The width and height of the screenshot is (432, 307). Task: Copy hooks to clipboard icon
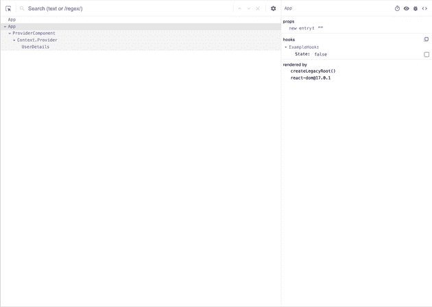pos(427,39)
